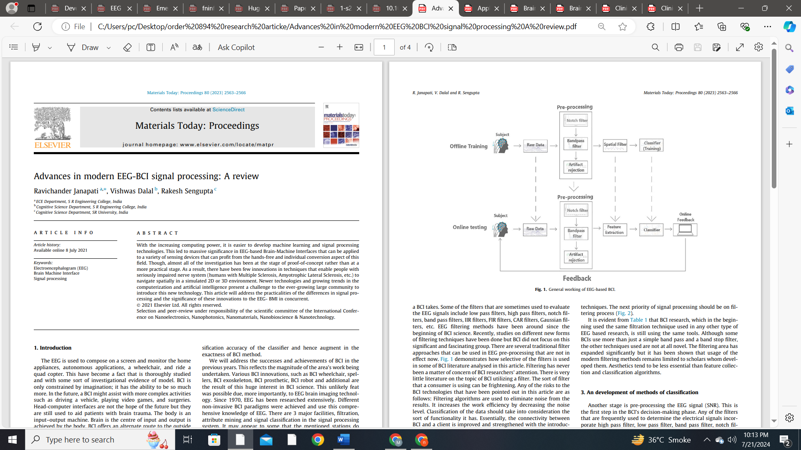
Task: Follow the Table 1 reference link
Action: 638,320
